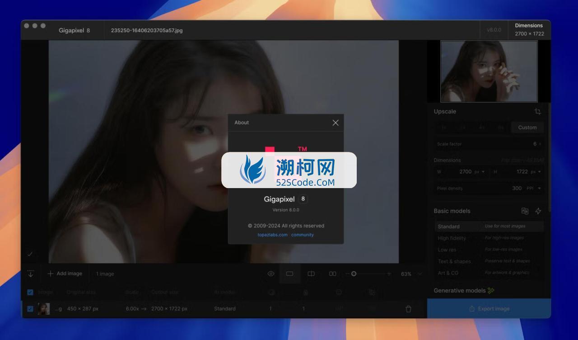Open the topazlabs.com link
Screen dimensions: 578x340
[272, 235]
